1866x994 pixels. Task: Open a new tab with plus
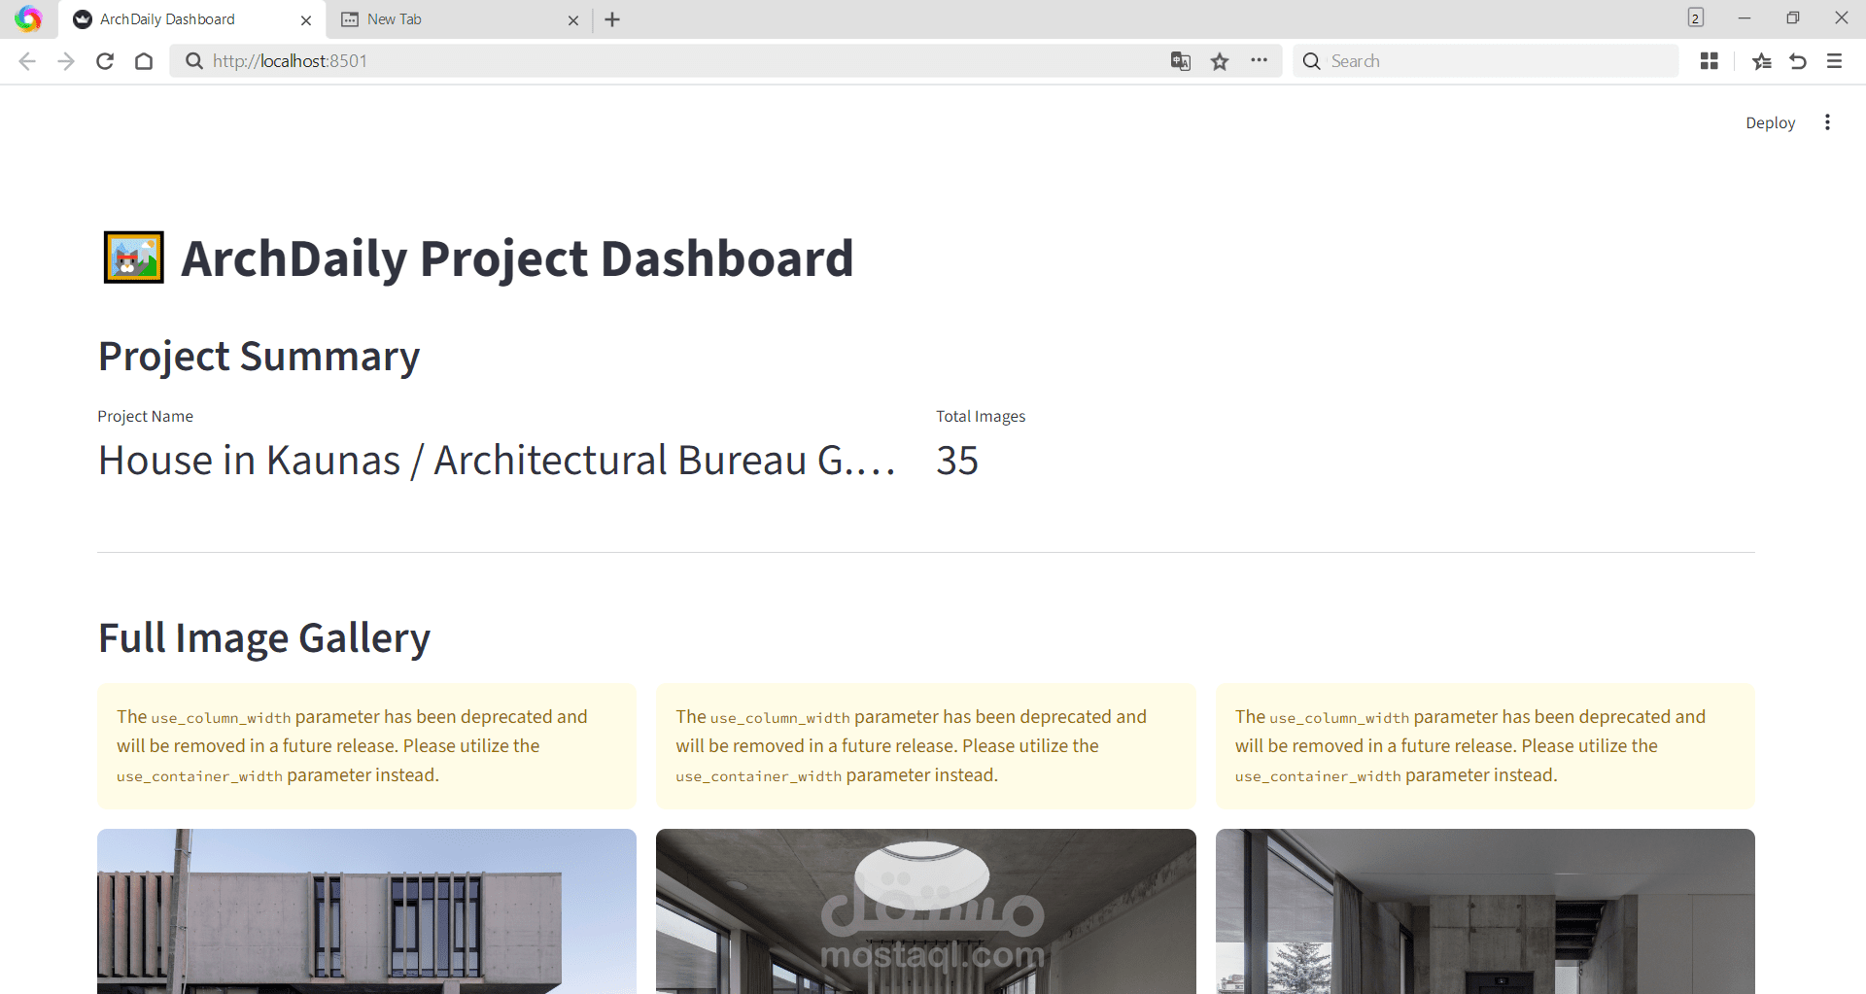612,19
